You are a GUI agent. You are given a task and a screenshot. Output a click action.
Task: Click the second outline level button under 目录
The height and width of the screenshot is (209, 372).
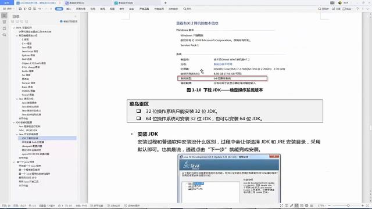[x=17, y=21]
